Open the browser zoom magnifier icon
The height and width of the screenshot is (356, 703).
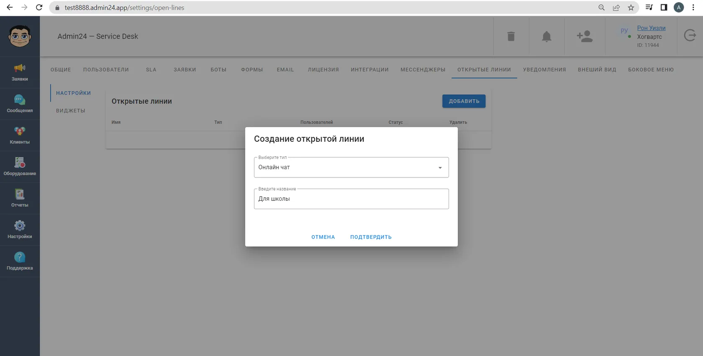pyautogui.click(x=601, y=8)
